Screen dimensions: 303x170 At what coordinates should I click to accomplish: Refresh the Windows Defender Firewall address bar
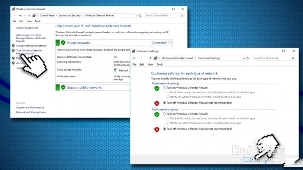click(x=140, y=16)
